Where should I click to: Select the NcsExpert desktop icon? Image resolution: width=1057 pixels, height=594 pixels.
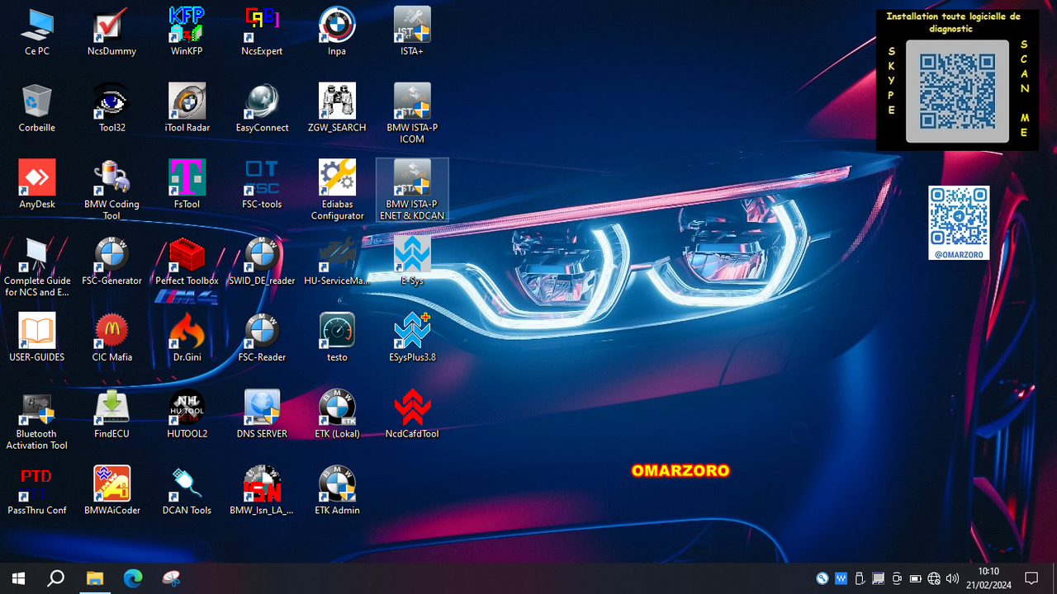[x=262, y=31]
